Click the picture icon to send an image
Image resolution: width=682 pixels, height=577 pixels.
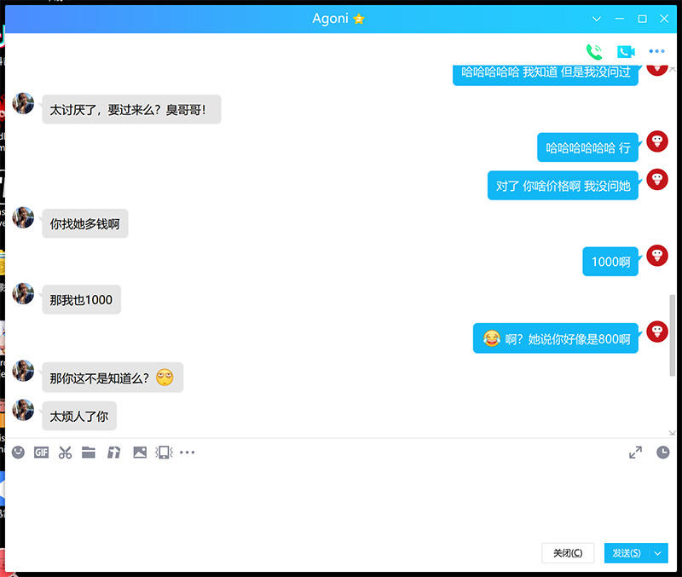140,453
